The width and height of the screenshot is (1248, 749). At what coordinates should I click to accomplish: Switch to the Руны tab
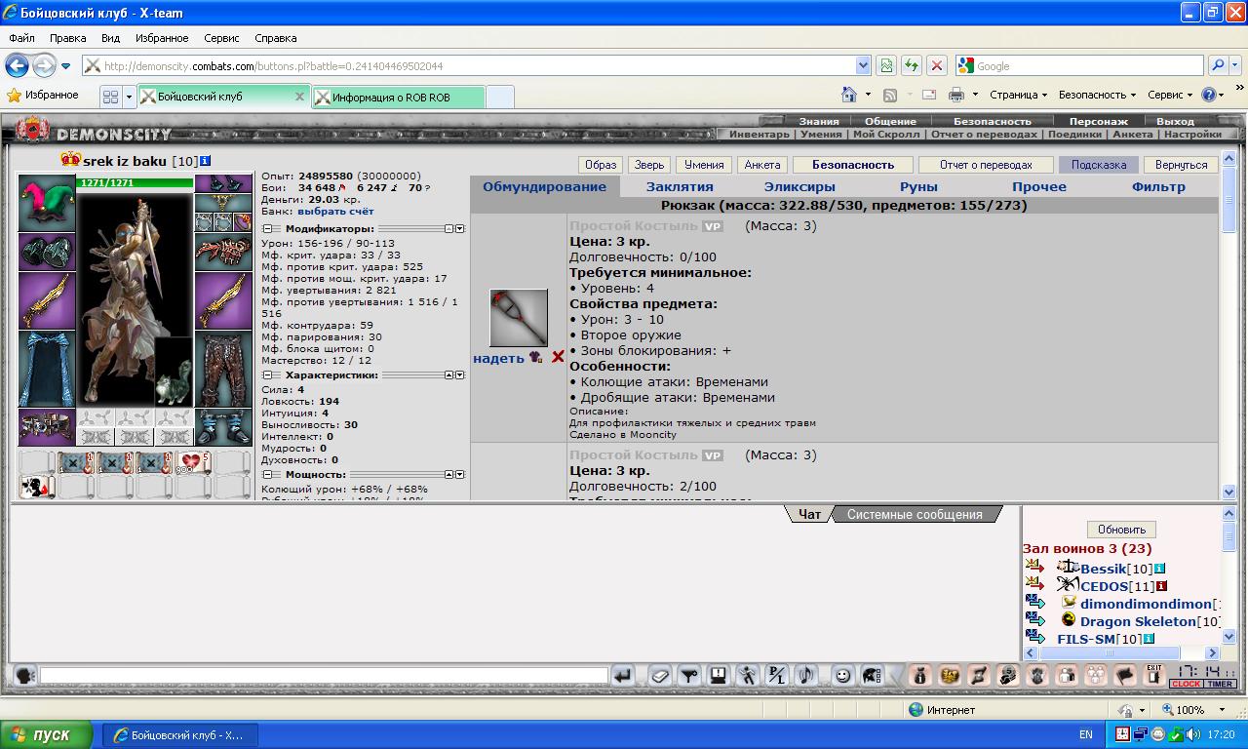pos(918,186)
